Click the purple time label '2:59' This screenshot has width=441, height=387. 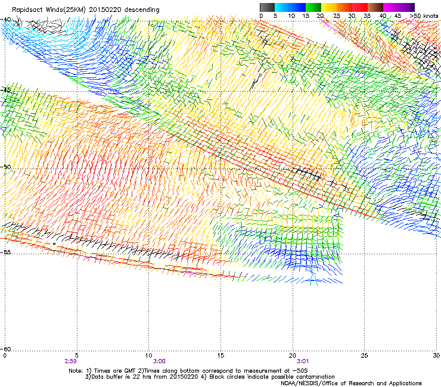(x=70, y=361)
